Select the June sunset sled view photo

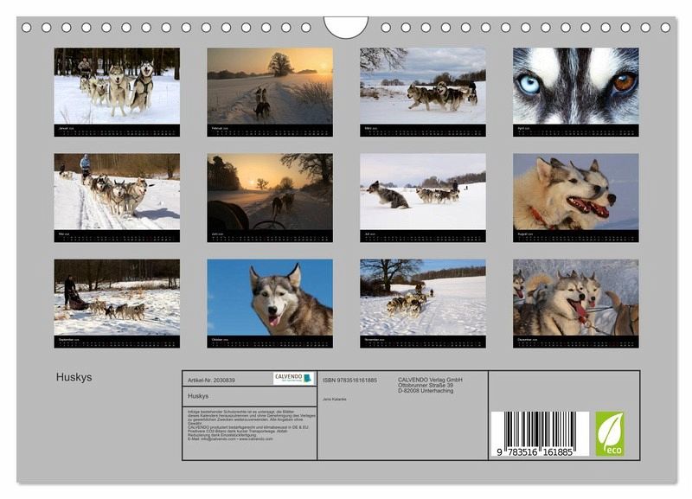tap(269, 191)
